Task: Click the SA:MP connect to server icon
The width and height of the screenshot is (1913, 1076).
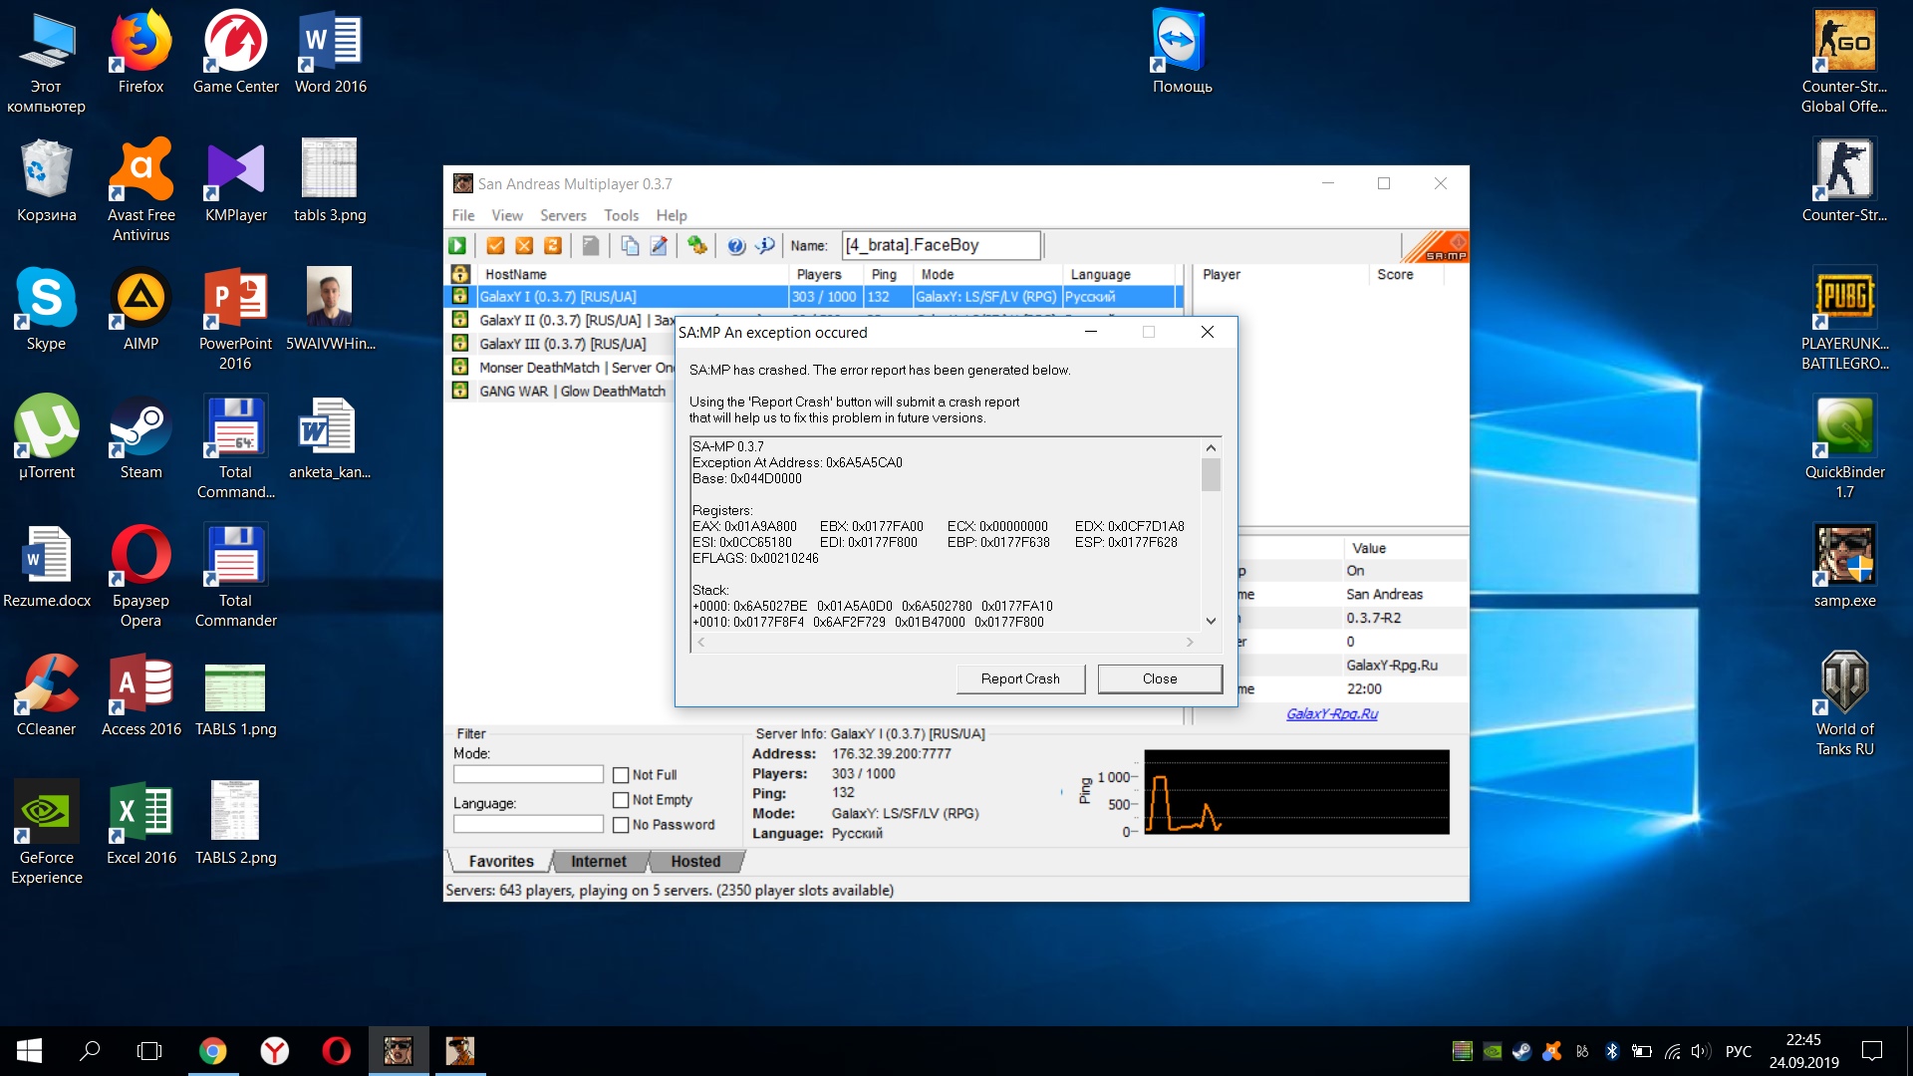Action: tap(460, 244)
